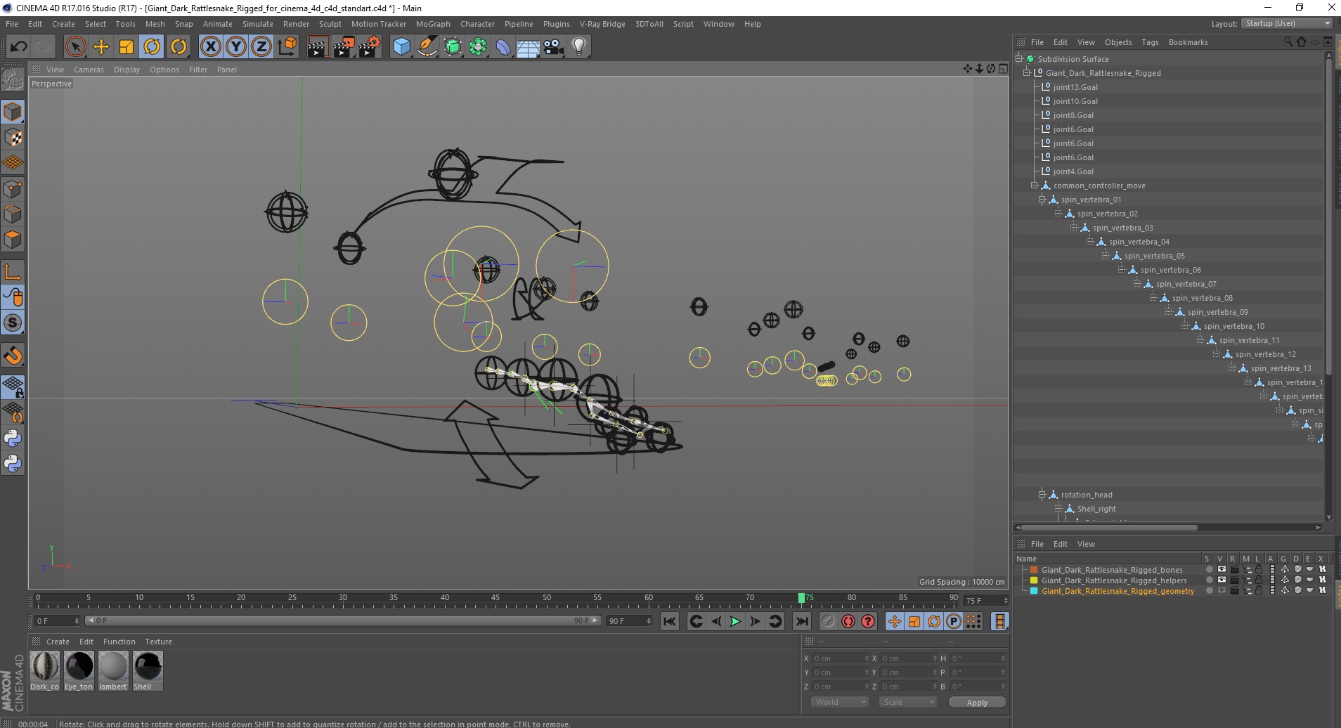This screenshot has height=728, width=1341.
Task: Open the Deformer objects icon
Action: (x=503, y=47)
